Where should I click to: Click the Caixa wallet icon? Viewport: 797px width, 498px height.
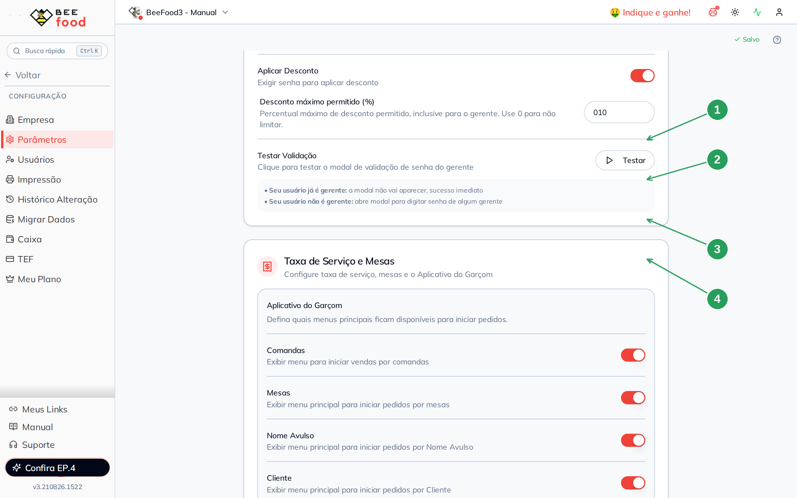point(10,239)
